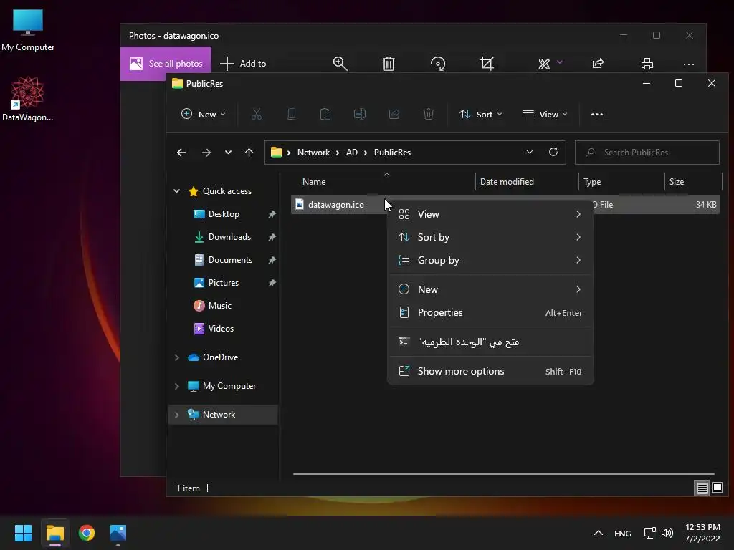Click See all photos button

pyautogui.click(x=166, y=64)
